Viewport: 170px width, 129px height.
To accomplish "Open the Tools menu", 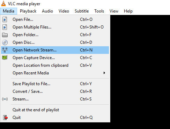I will pos(99,11).
